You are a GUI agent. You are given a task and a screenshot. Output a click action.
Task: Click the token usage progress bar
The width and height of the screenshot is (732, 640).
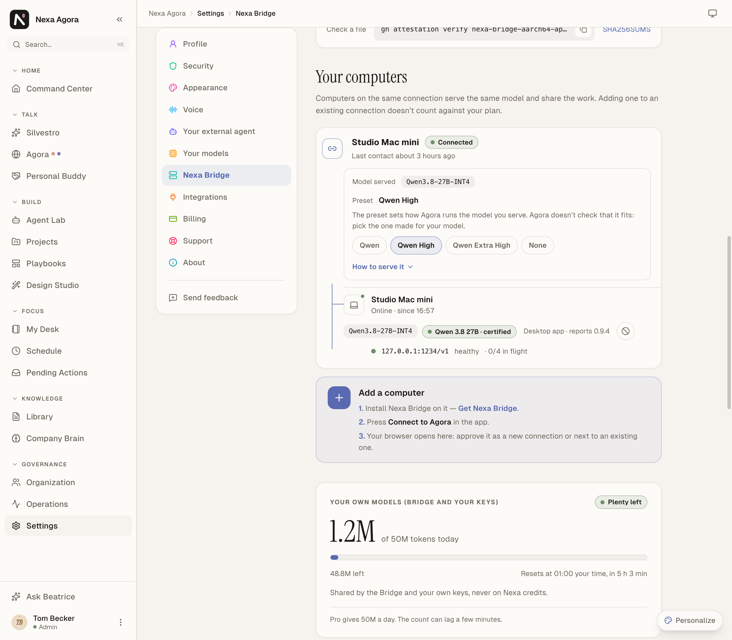(x=488, y=557)
